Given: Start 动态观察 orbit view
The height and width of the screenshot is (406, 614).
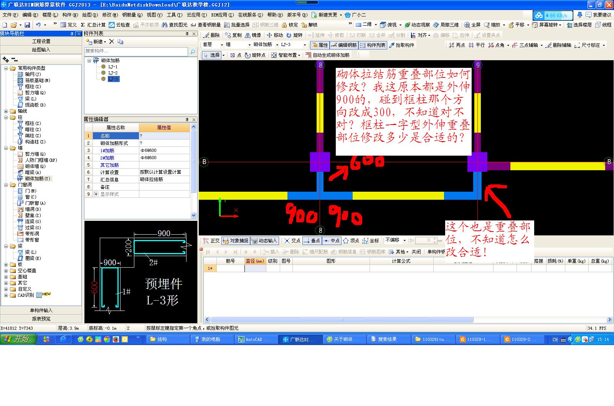Looking at the screenshot, I should (417, 25).
